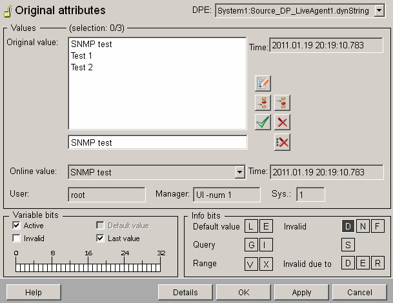Click the right insert element icon

(x=282, y=103)
